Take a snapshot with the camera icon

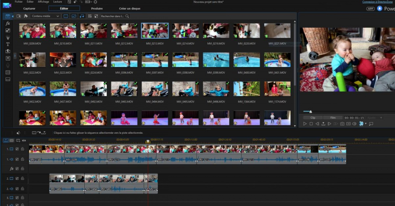click(342, 124)
